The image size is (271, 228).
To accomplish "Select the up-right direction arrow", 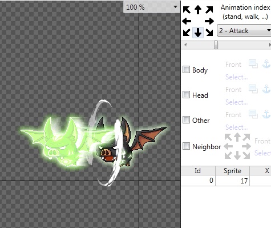I will click(x=209, y=10).
